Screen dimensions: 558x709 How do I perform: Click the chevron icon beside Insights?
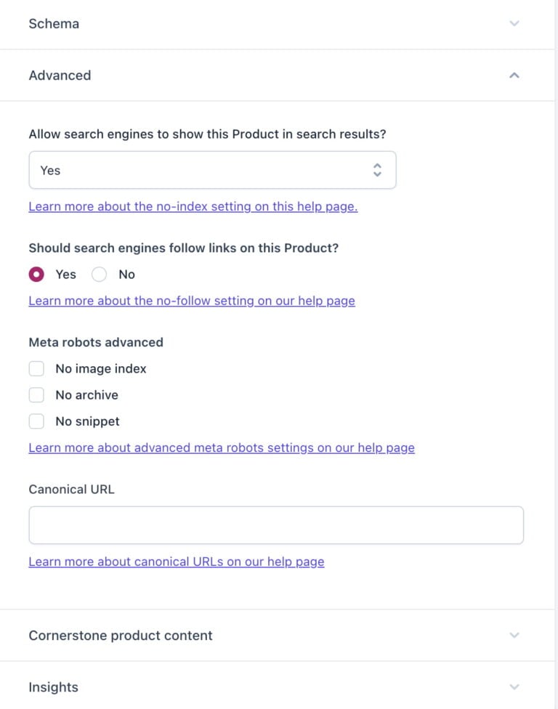[x=514, y=686]
